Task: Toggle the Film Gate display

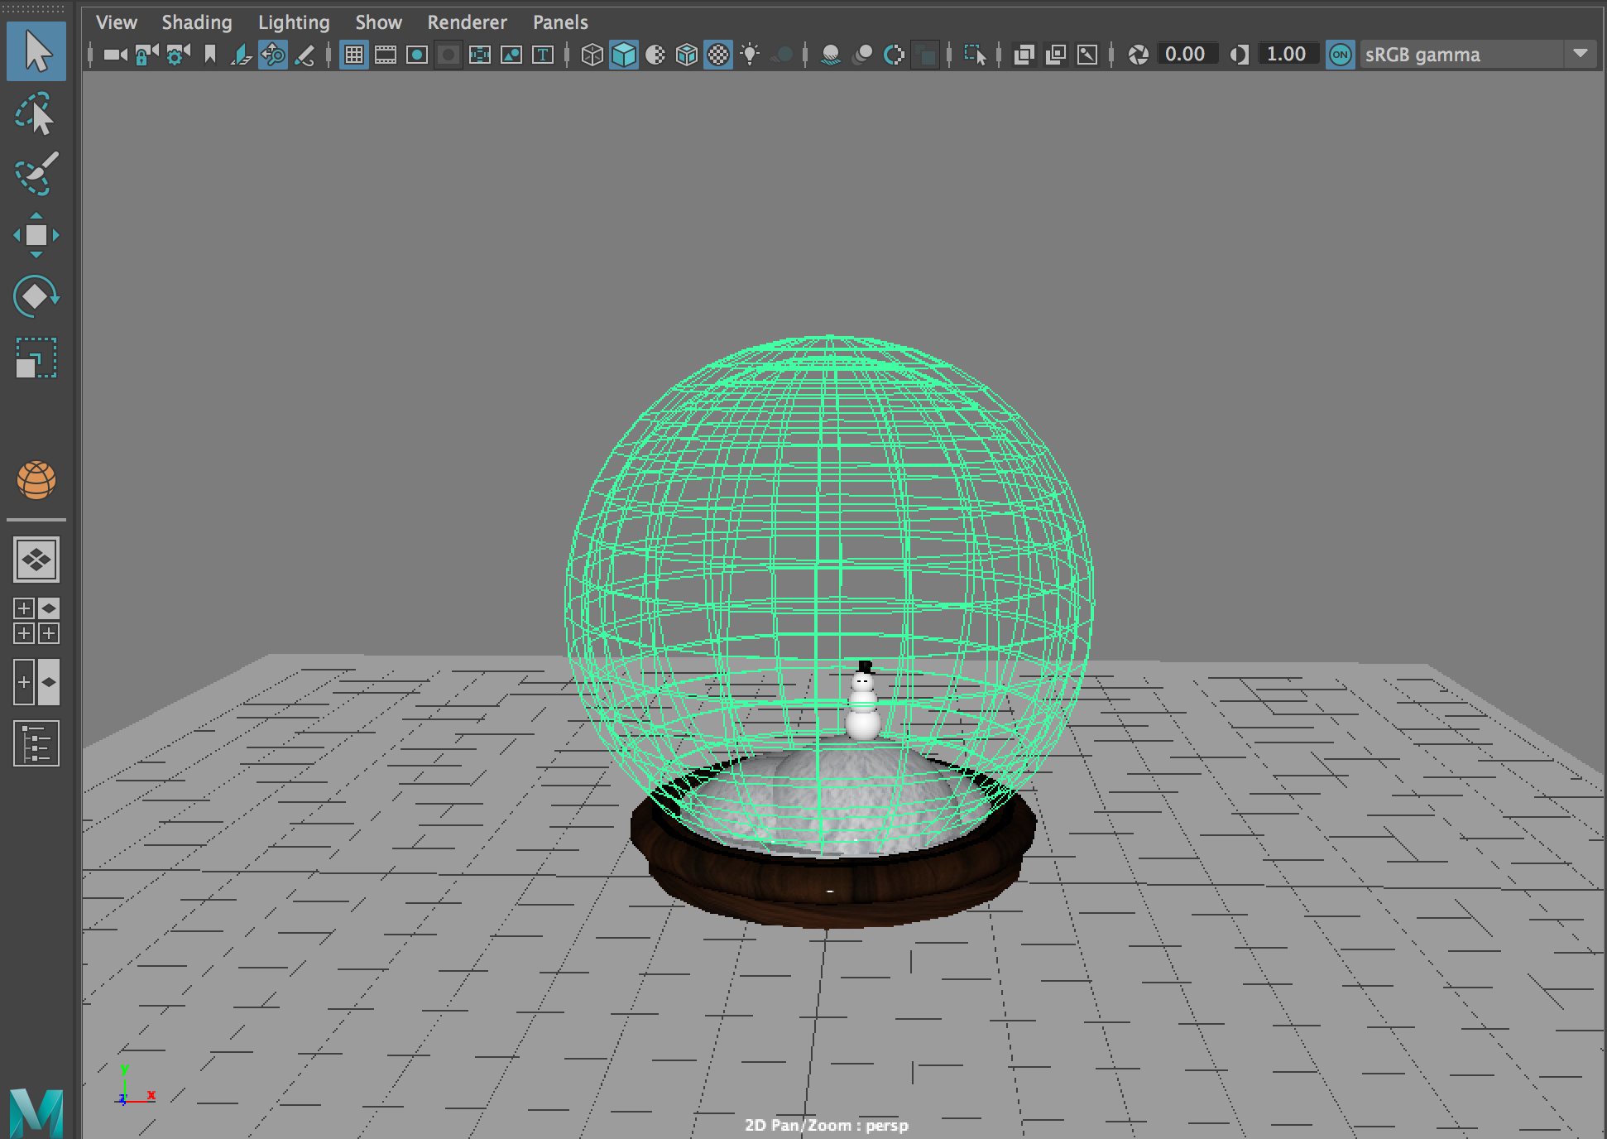Action: (x=386, y=55)
